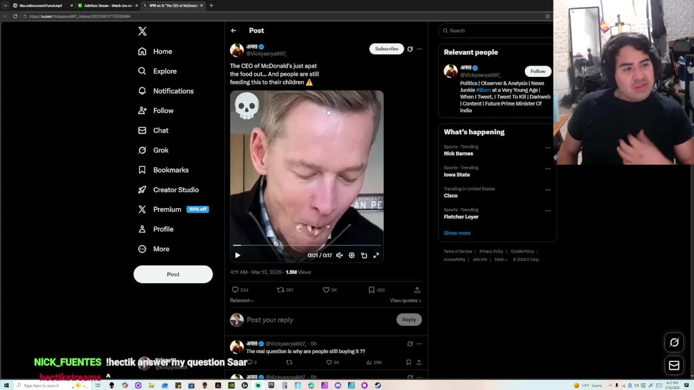
Task: Follow the relevant person
Action: click(x=538, y=71)
